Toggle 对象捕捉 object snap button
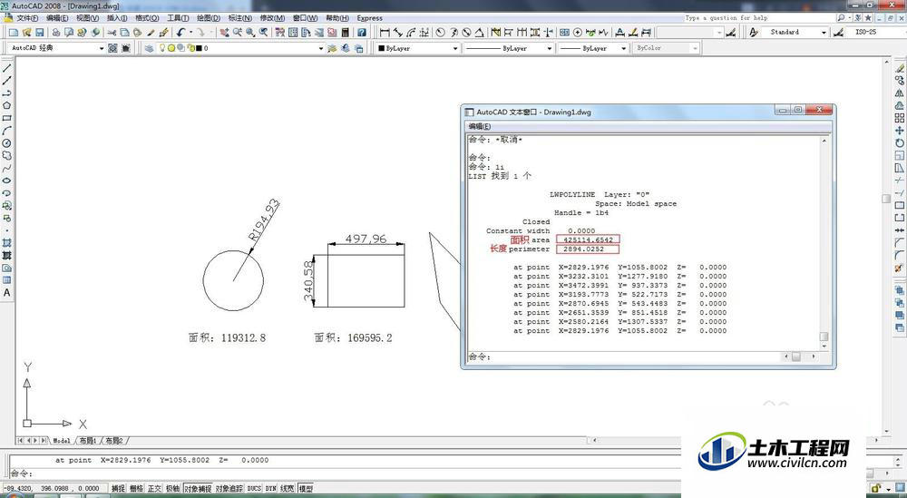The width and height of the screenshot is (907, 498). 198,489
